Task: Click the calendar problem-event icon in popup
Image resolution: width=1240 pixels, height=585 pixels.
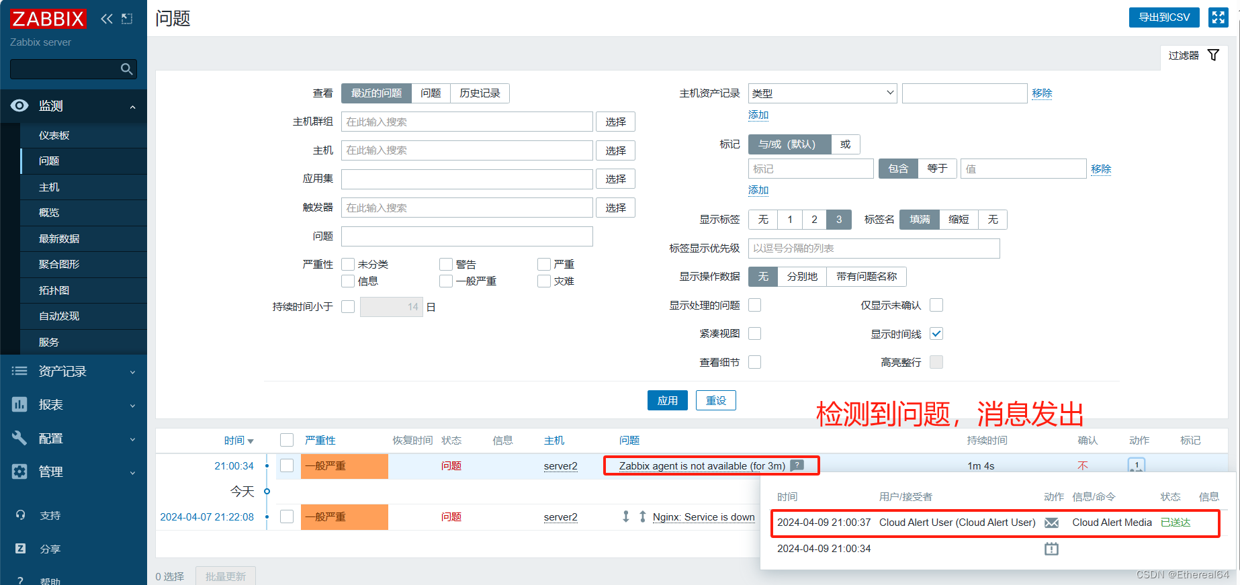Action: click(x=1051, y=549)
